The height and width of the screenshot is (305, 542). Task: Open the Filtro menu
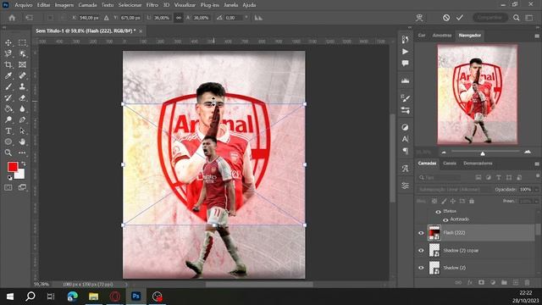[152, 5]
